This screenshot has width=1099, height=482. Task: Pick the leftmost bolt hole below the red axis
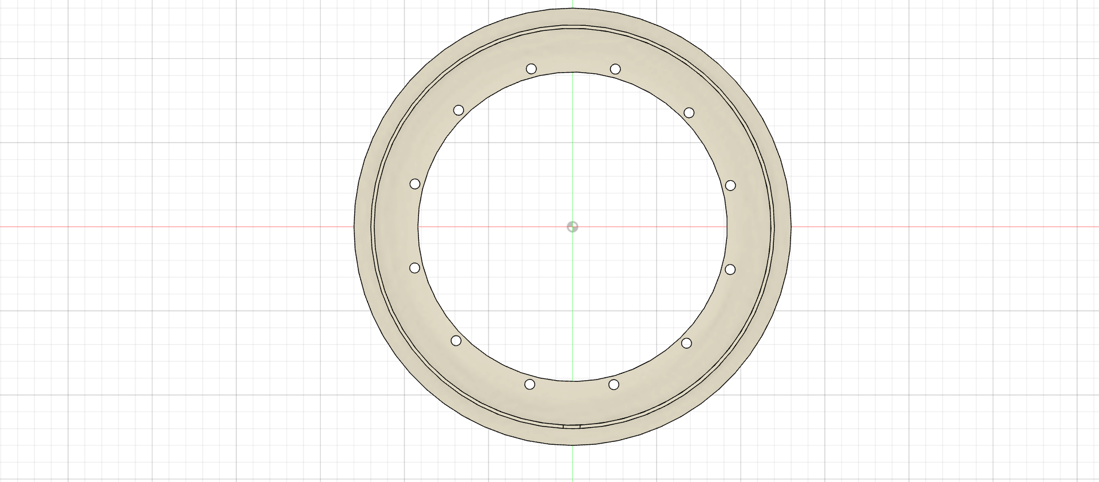(415, 268)
